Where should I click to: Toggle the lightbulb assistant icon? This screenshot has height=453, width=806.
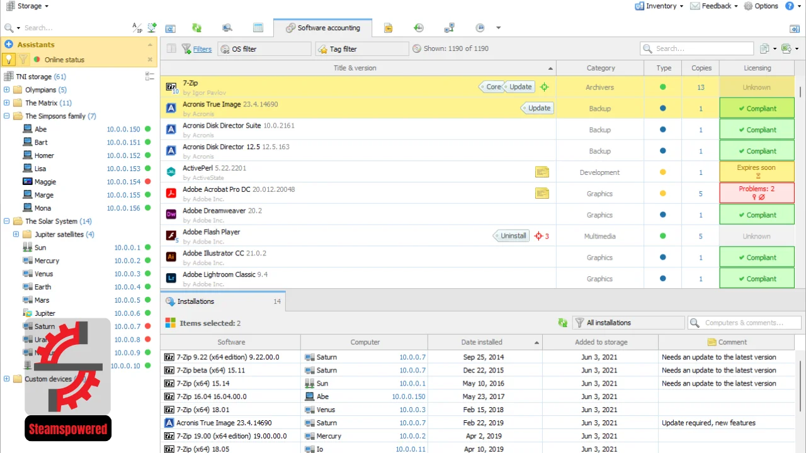click(9, 59)
